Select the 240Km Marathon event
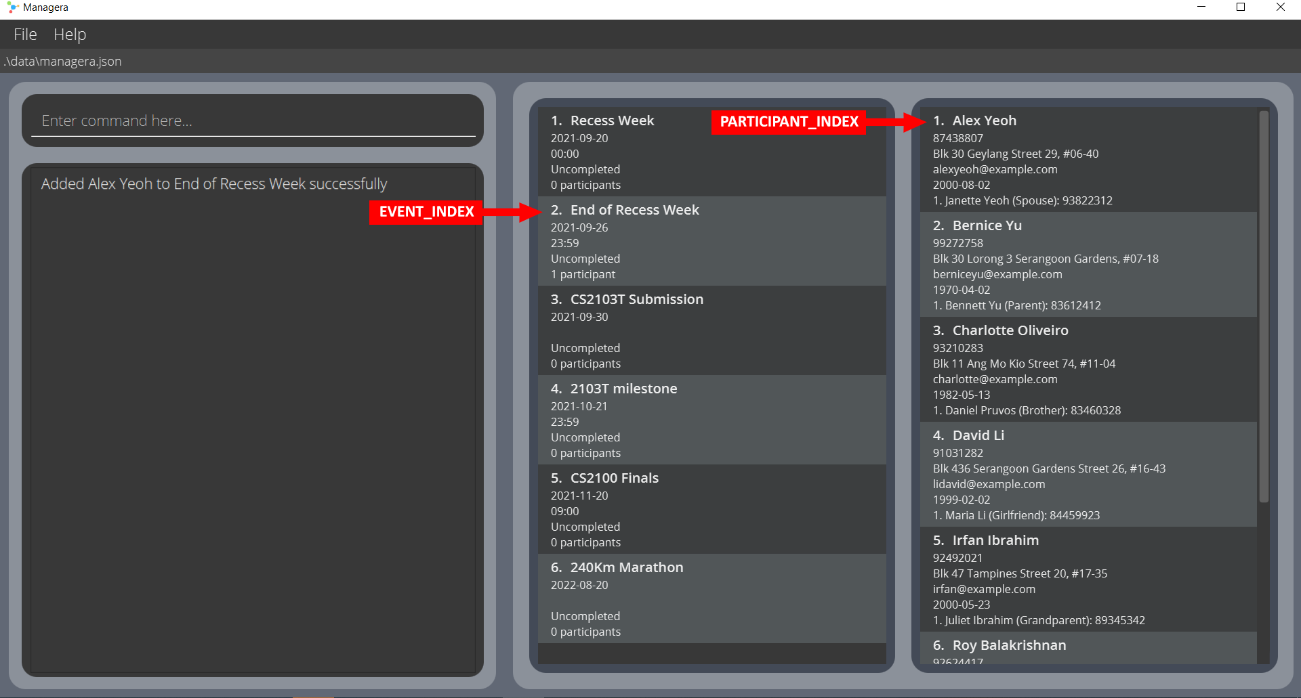The width and height of the screenshot is (1301, 698). (x=711, y=598)
